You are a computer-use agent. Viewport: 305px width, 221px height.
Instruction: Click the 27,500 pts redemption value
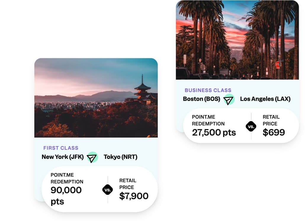214,132
